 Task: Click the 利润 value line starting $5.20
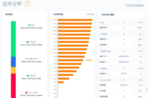pyautogui.click(x=31, y=28)
